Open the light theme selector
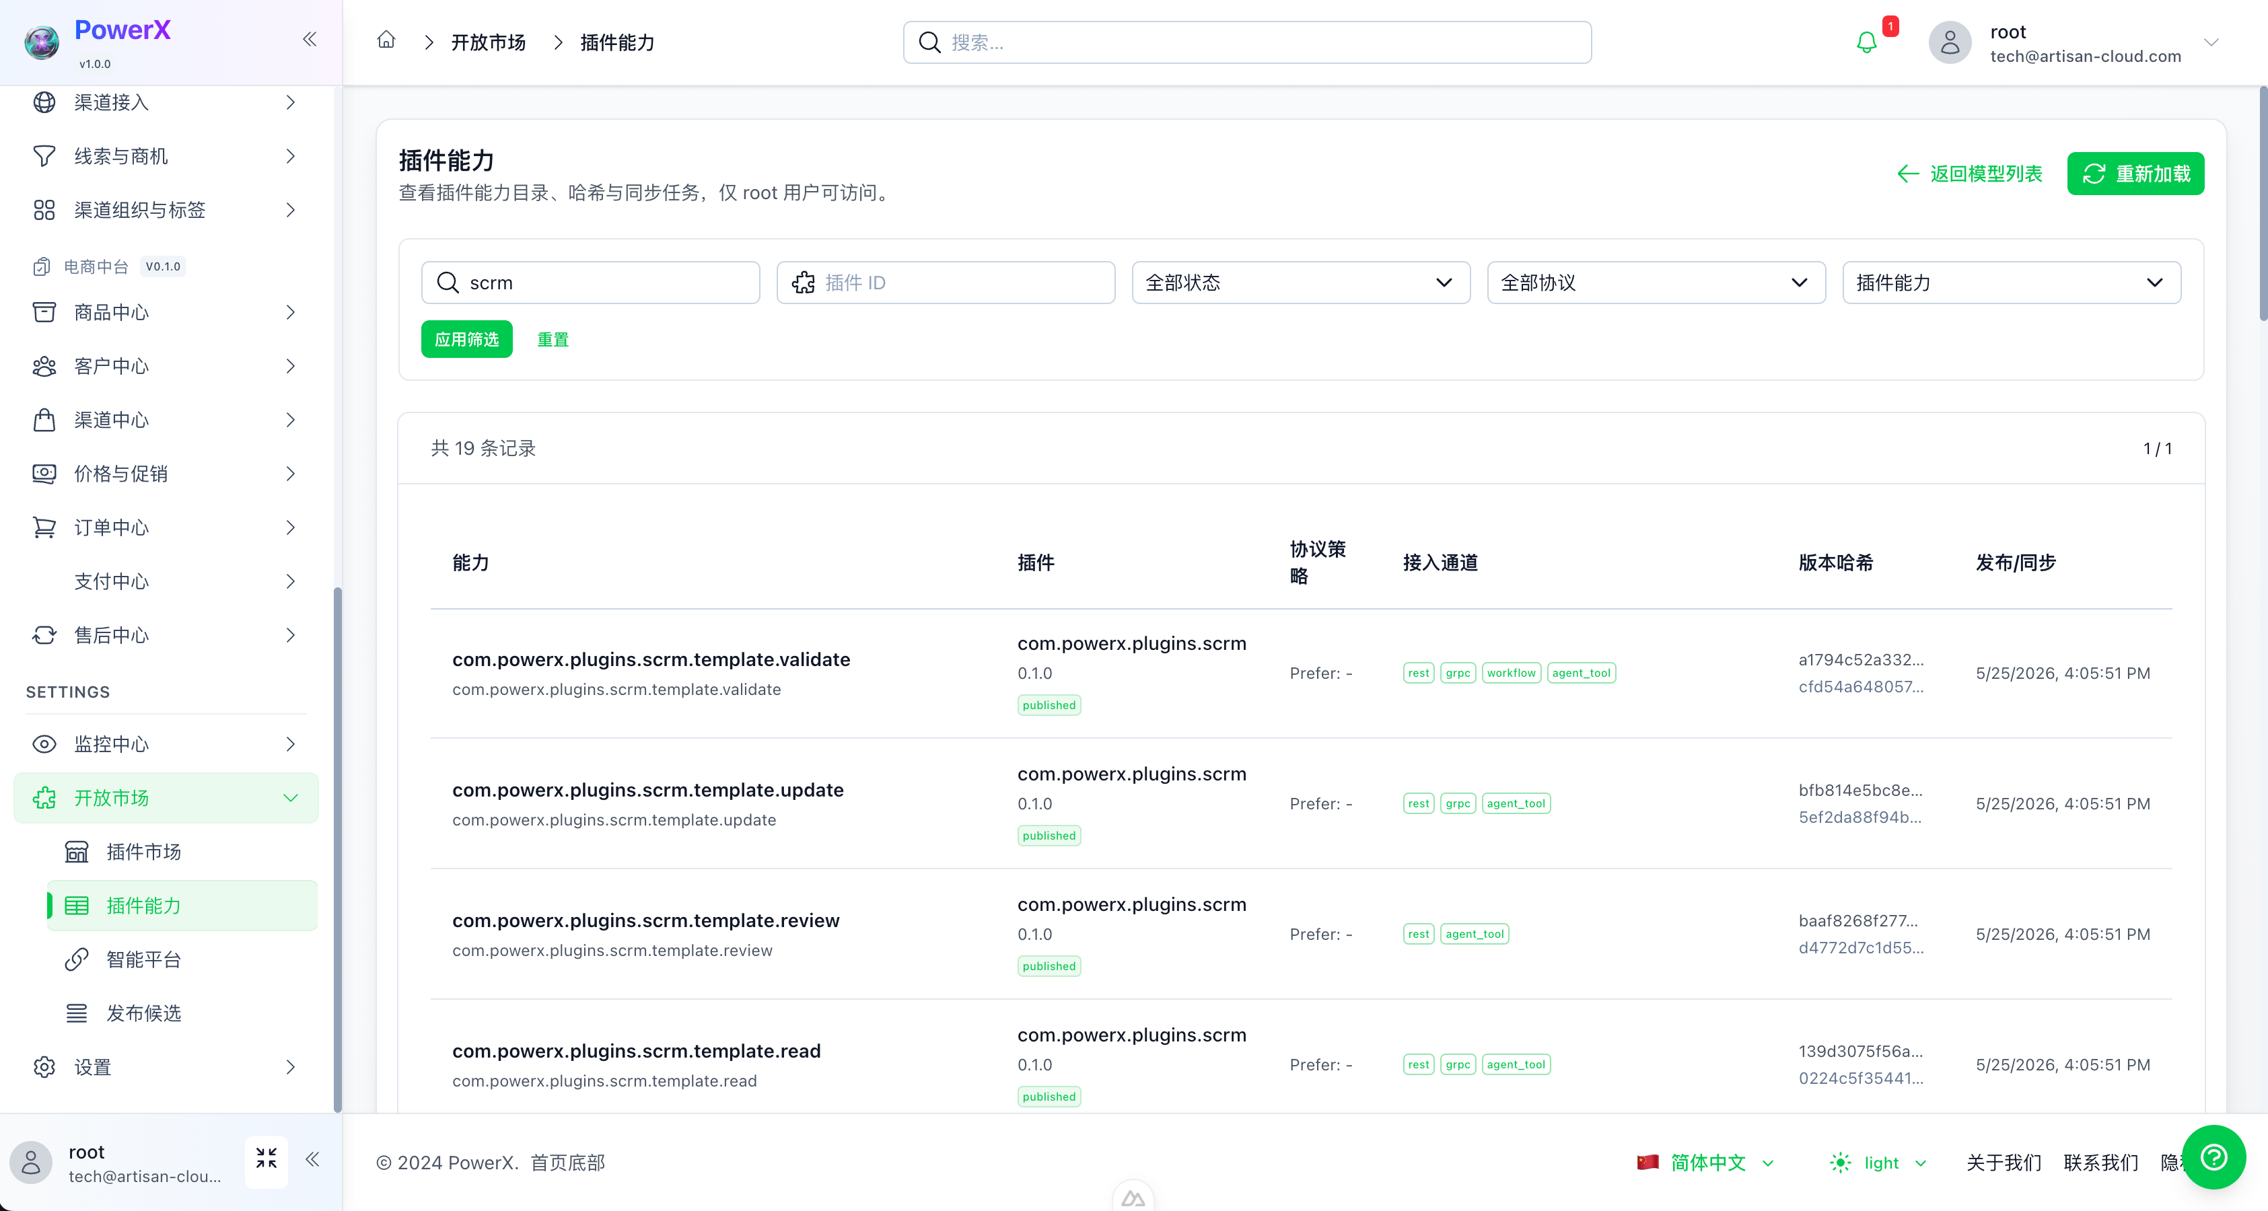This screenshot has height=1211, width=2268. point(1878,1162)
